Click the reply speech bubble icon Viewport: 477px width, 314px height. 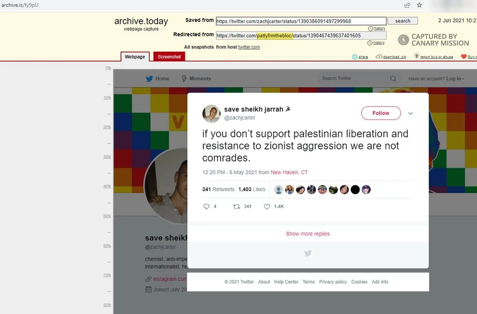[206, 207]
